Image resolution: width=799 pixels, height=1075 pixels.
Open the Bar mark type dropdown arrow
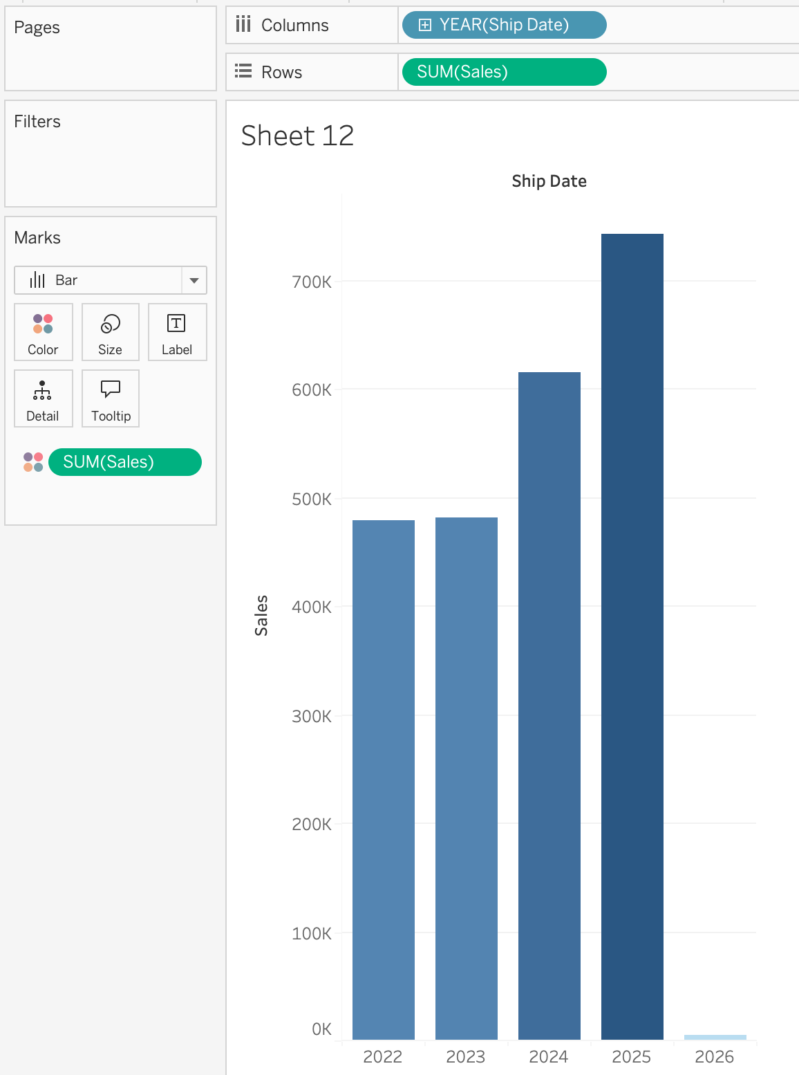(x=194, y=280)
